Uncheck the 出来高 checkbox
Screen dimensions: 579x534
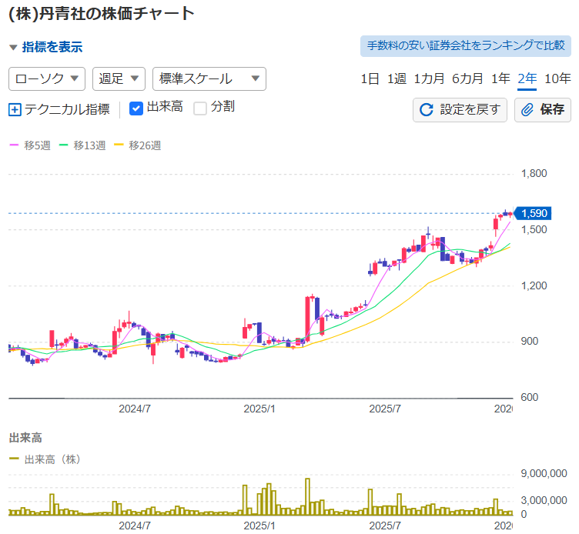pos(136,108)
